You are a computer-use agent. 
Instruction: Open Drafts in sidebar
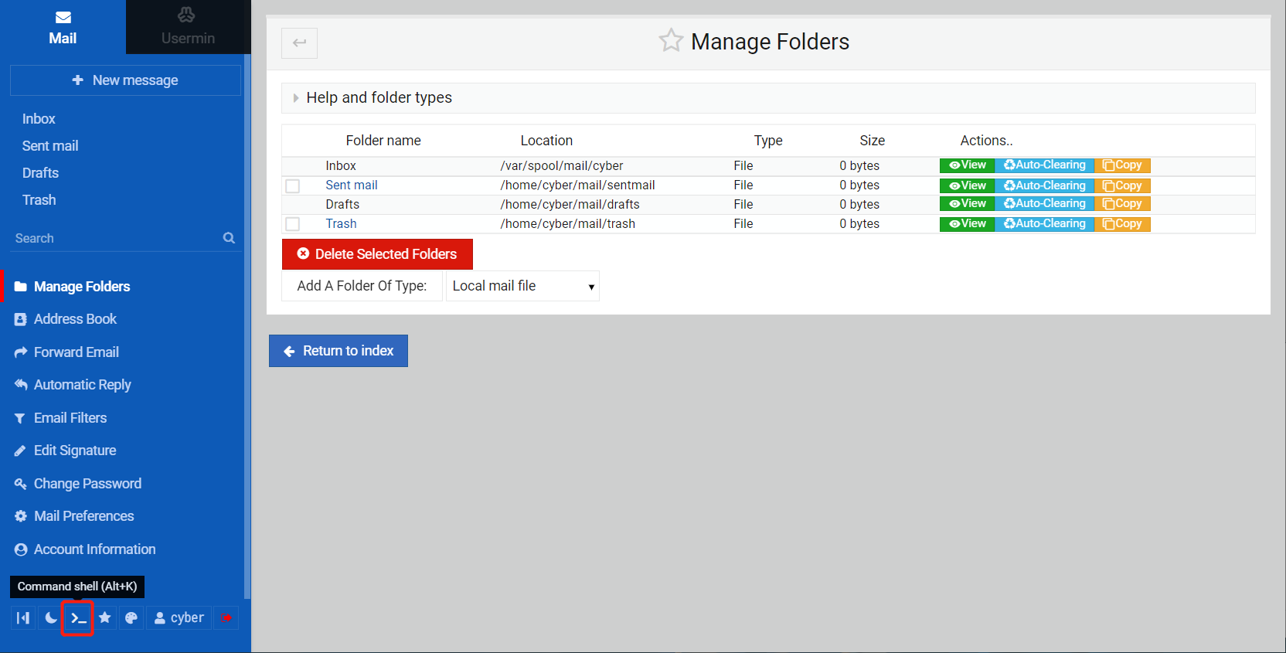tap(40, 173)
